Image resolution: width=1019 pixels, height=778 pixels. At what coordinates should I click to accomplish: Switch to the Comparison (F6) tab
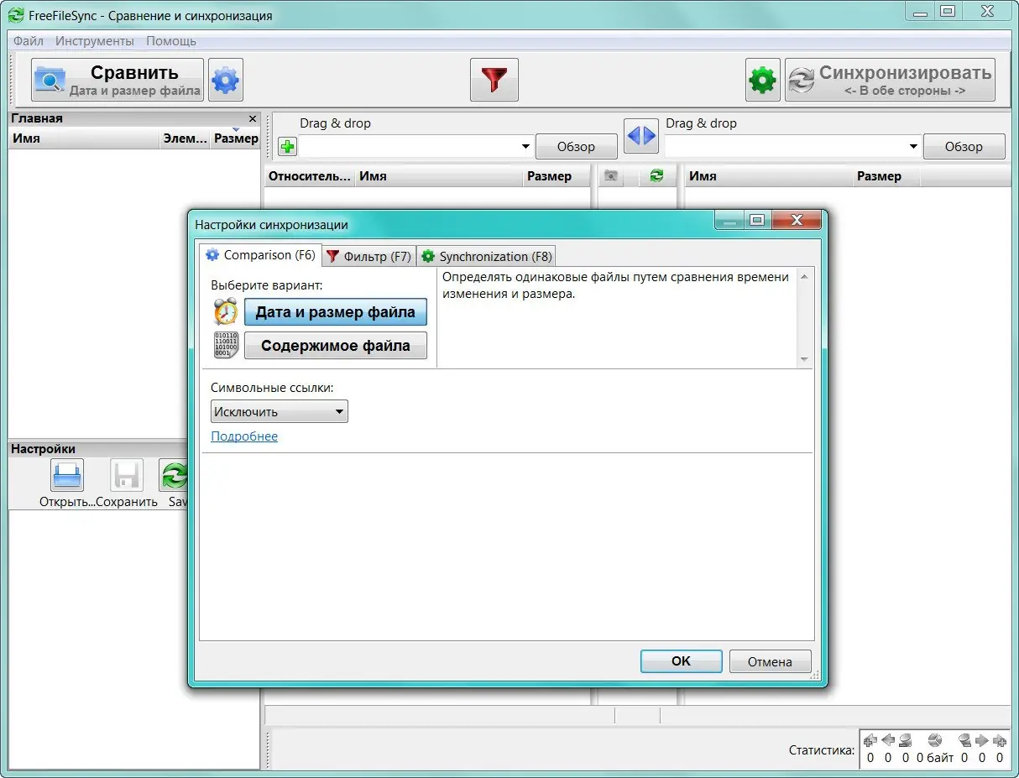[x=260, y=255]
